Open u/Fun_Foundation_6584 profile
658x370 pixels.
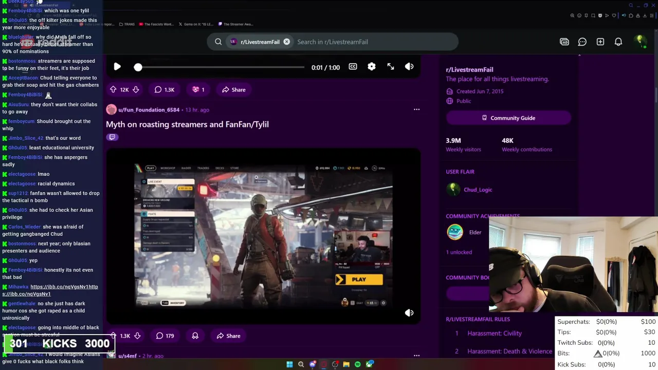pos(149,109)
